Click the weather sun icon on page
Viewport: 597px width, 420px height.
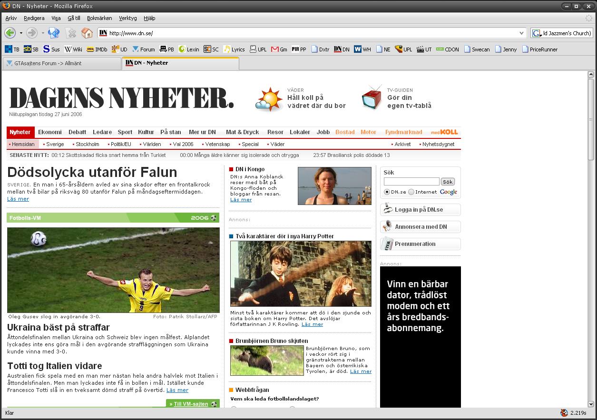tap(269, 99)
